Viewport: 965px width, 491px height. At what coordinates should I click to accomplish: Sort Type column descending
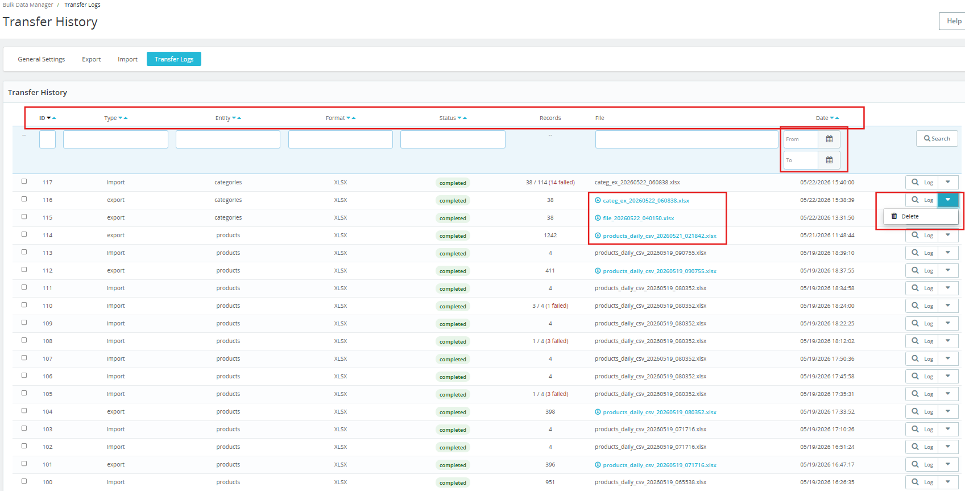(121, 118)
